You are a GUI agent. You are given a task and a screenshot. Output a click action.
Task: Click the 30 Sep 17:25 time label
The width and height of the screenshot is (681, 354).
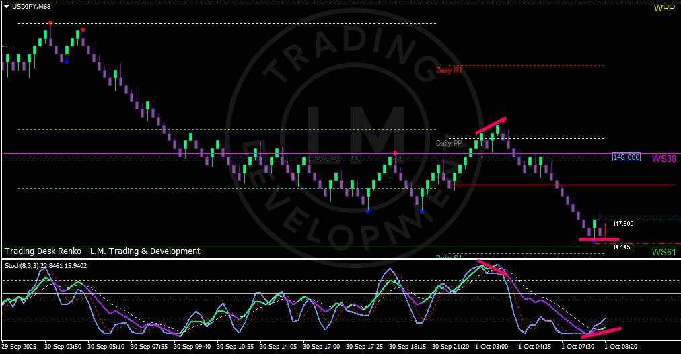[x=364, y=347]
